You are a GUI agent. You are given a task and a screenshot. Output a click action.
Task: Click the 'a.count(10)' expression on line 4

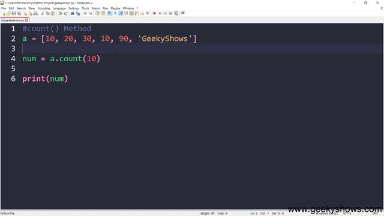pos(75,59)
